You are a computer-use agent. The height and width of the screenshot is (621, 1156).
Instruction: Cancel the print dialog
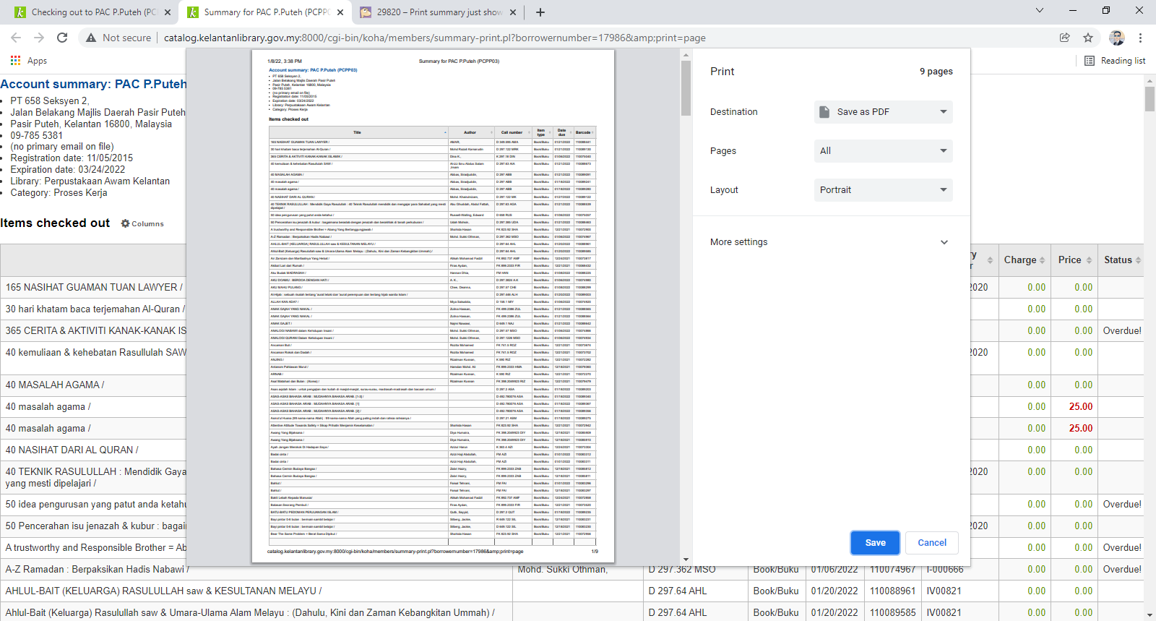tap(931, 543)
